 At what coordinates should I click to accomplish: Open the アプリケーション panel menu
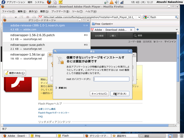[x=16, y=2]
